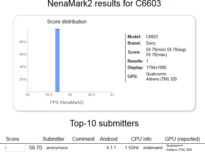Click the NenaMark2 results for C6603 title
Image resolution: width=205 pixels, height=152 pixels.
(x=104, y=4)
